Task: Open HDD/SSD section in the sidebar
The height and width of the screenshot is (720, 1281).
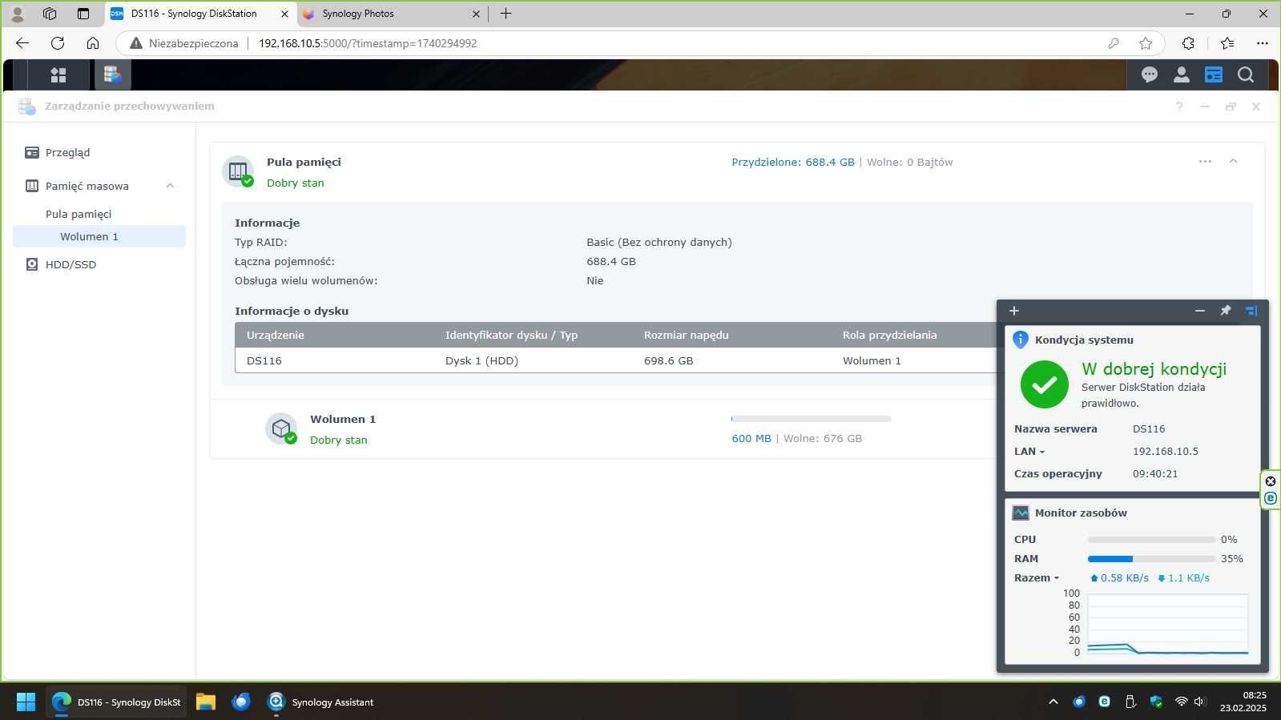Action: [x=70, y=264]
